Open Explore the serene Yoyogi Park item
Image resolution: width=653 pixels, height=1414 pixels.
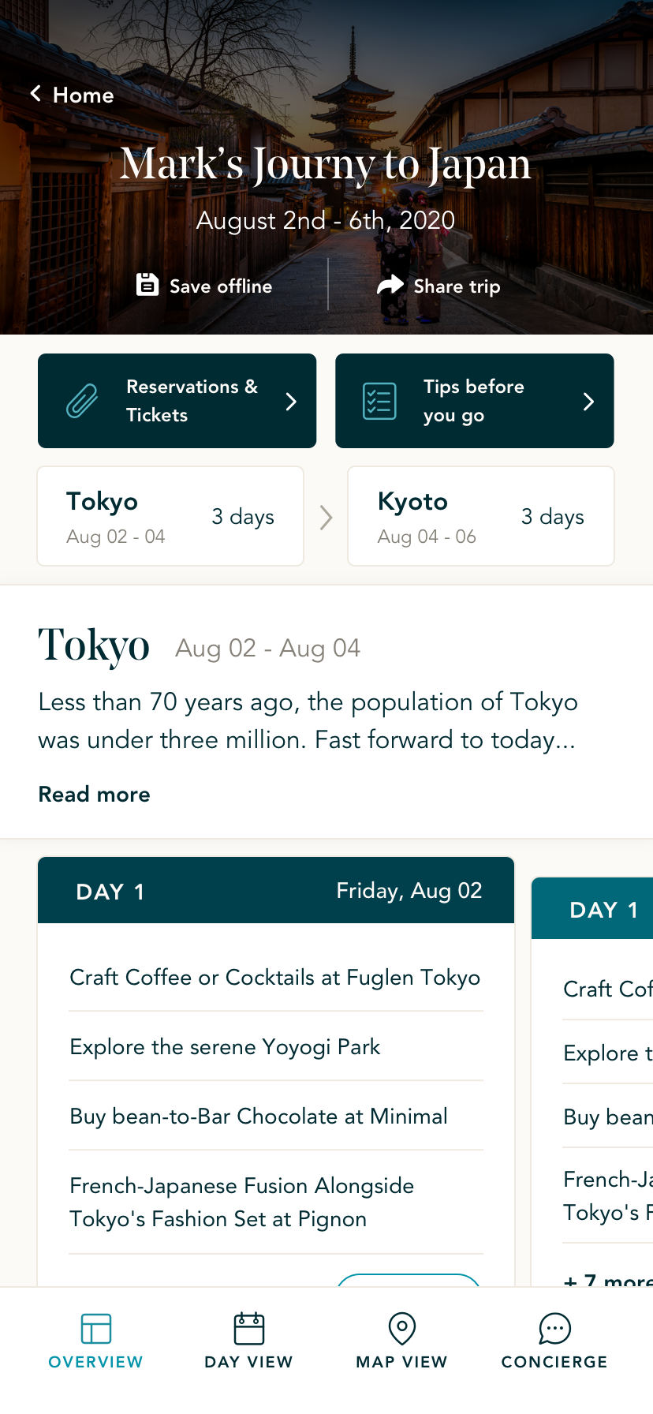coord(225,1046)
